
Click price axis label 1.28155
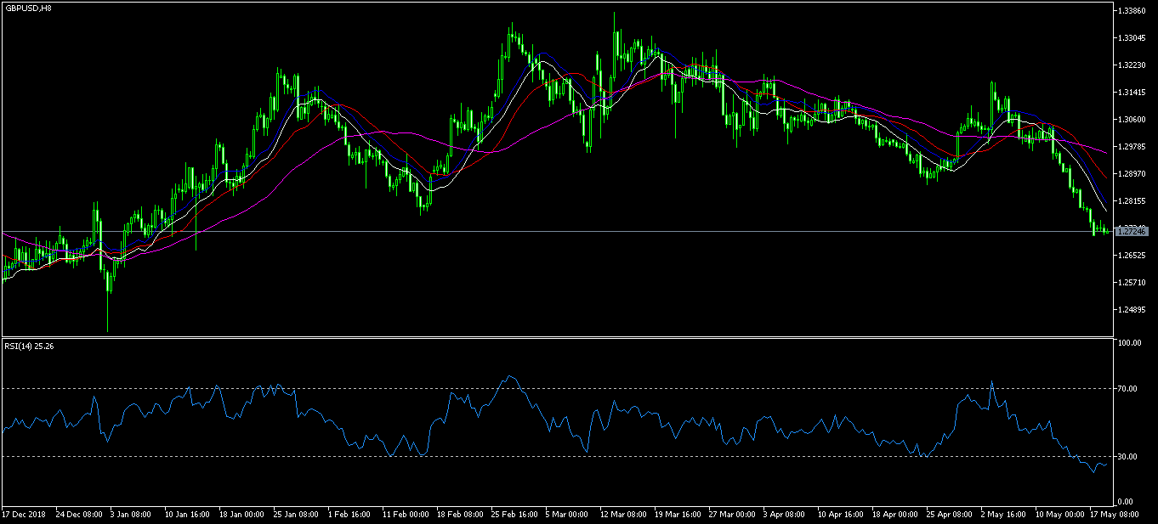1132,201
